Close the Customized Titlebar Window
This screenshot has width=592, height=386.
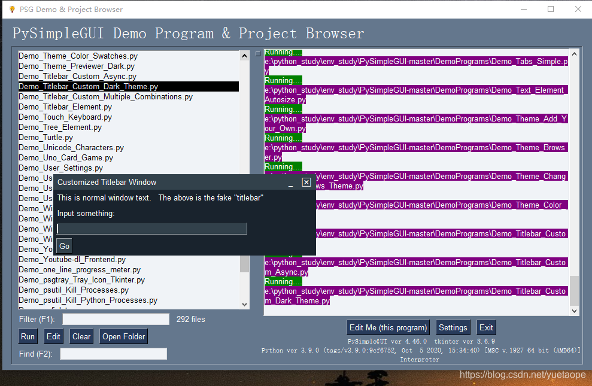[306, 183]
